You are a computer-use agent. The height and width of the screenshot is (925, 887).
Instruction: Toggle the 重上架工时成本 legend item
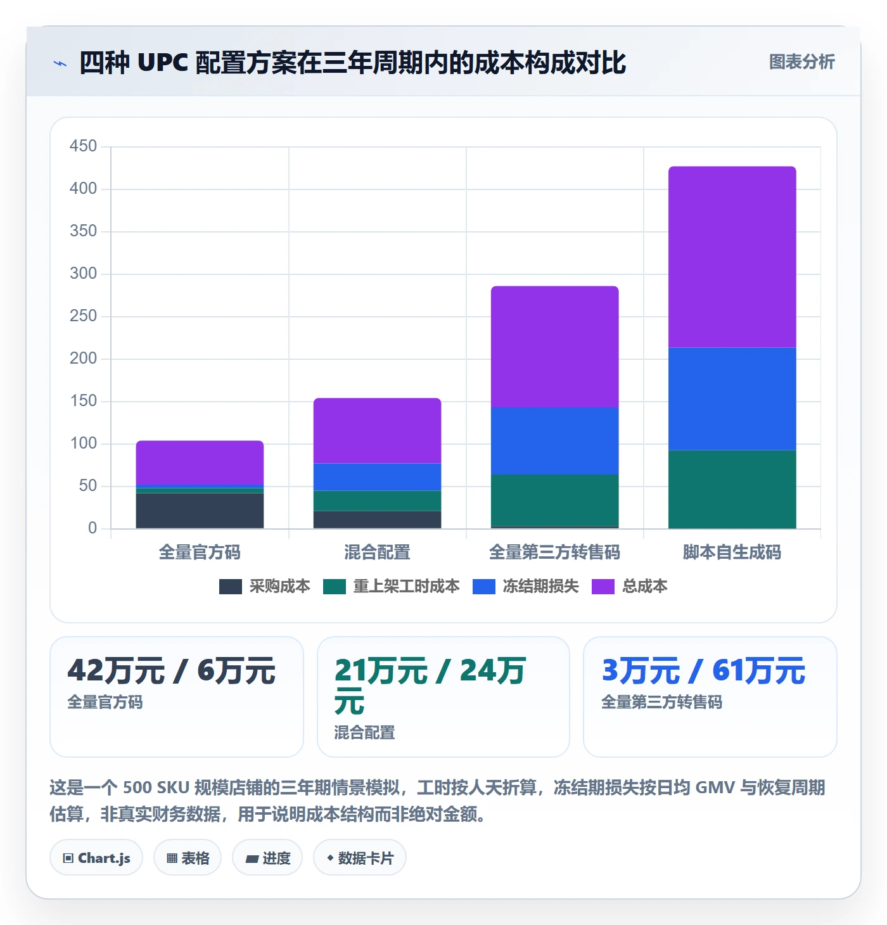[392, 587]
